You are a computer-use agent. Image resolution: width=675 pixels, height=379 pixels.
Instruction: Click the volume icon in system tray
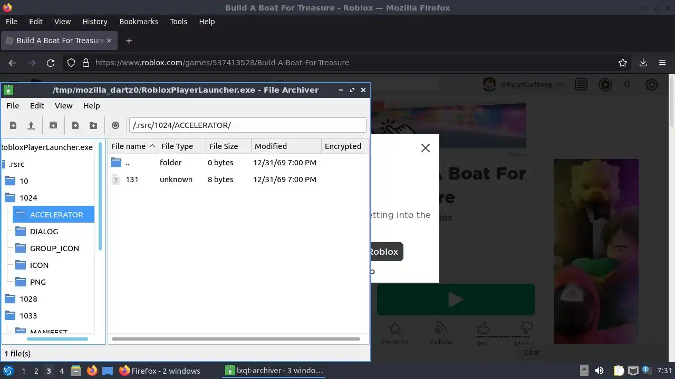point(599,371)
